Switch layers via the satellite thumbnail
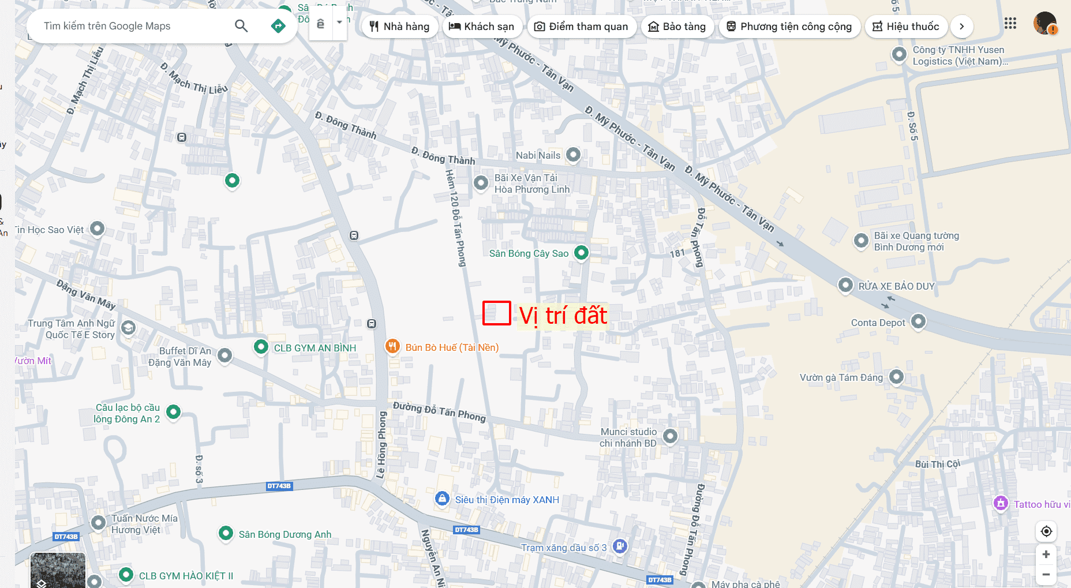1071x588 pixels. 58,570
